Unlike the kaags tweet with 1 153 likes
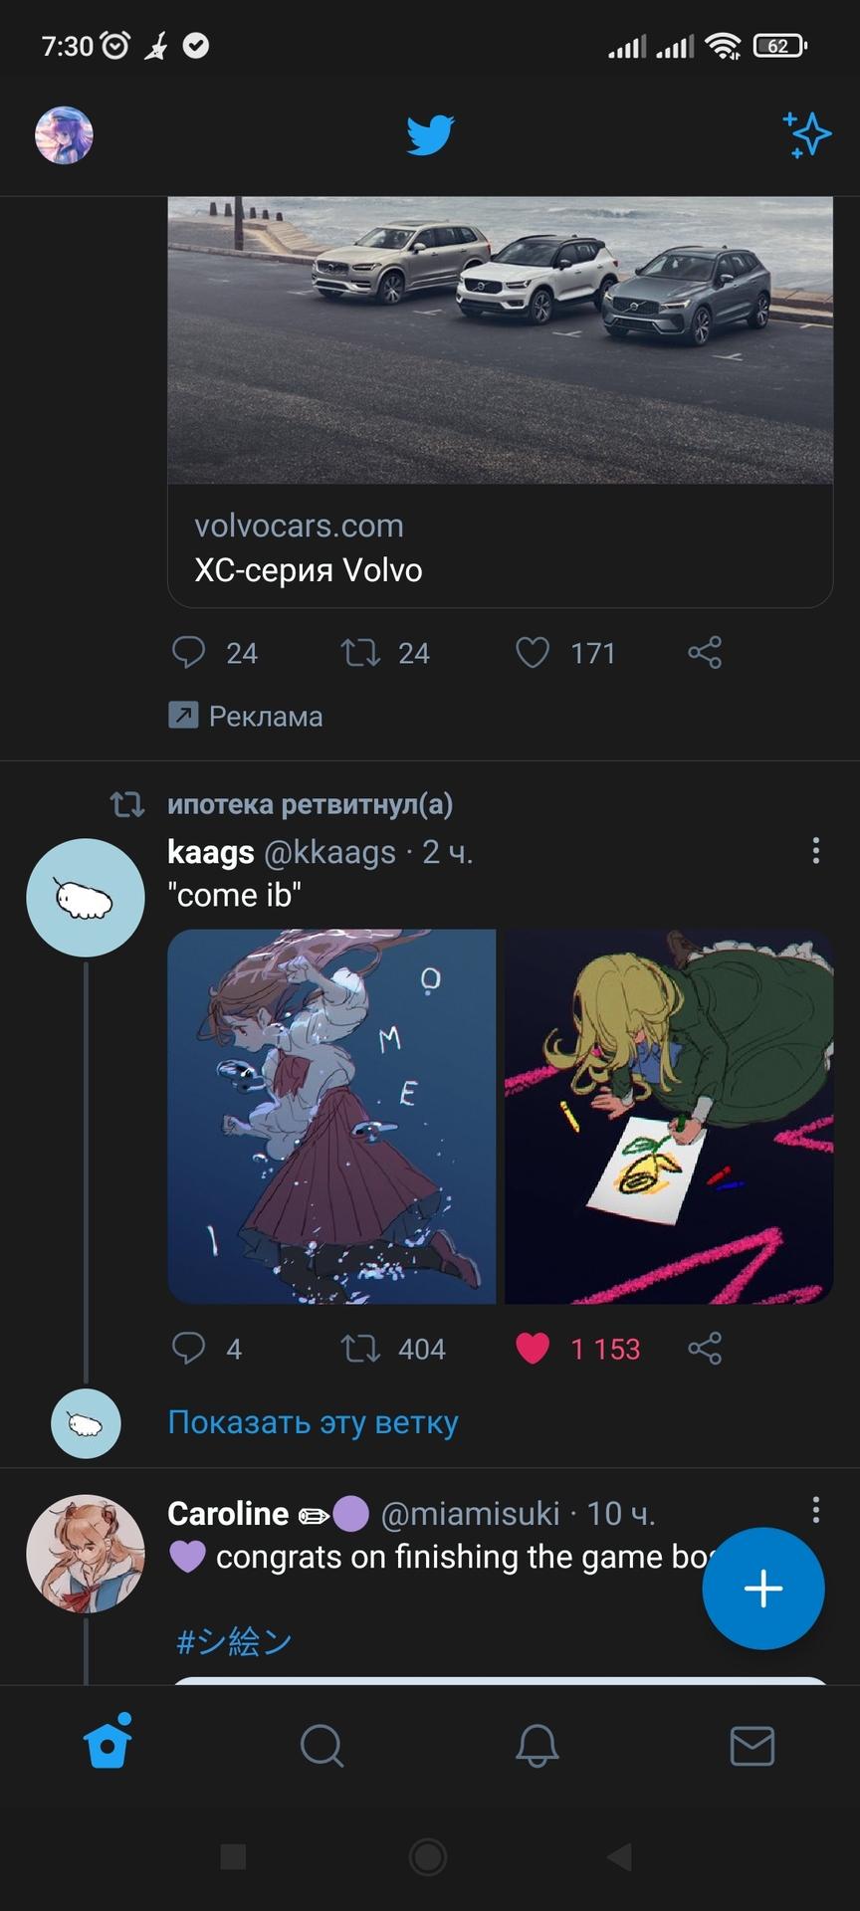The height and width of the screenshot is (1911, 860). pos(533,1349)
